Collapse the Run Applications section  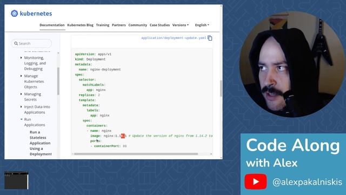pos(22,119)
